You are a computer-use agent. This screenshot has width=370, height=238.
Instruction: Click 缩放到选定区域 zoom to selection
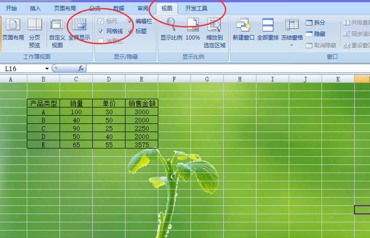[x=215, y=33]
